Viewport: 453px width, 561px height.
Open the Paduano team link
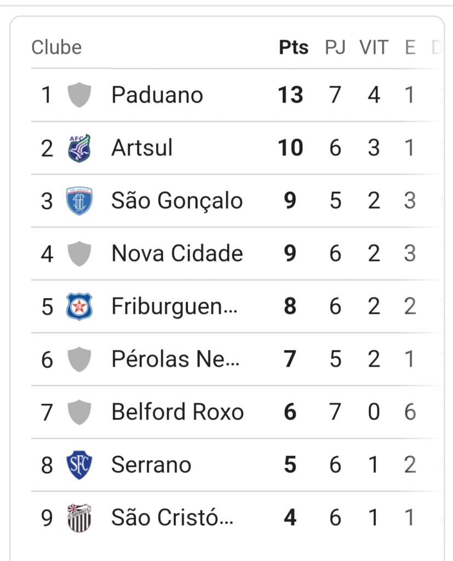(157, 95)
